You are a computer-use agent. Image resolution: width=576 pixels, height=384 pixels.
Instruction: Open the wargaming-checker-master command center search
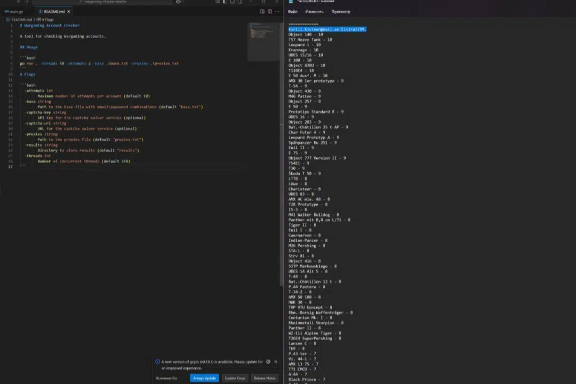(102, 2)
